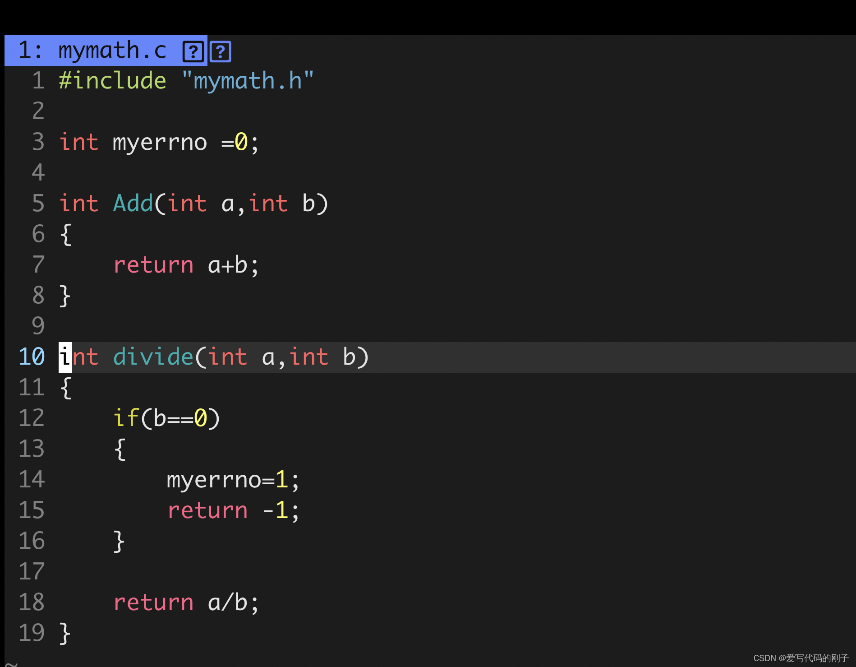The image size is (856, 667).
Task: Click the if(b==0) condition
Action: [x=166, y=418]
